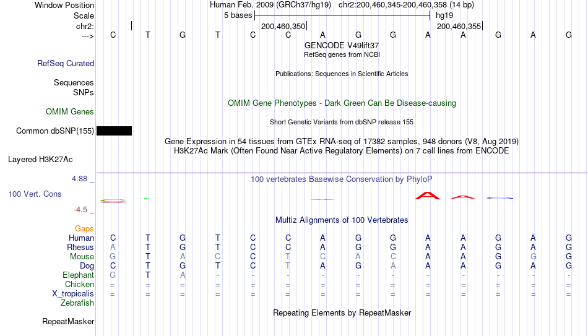
Task: Click the RefSeq Curated track label
Action: (66, 63)
